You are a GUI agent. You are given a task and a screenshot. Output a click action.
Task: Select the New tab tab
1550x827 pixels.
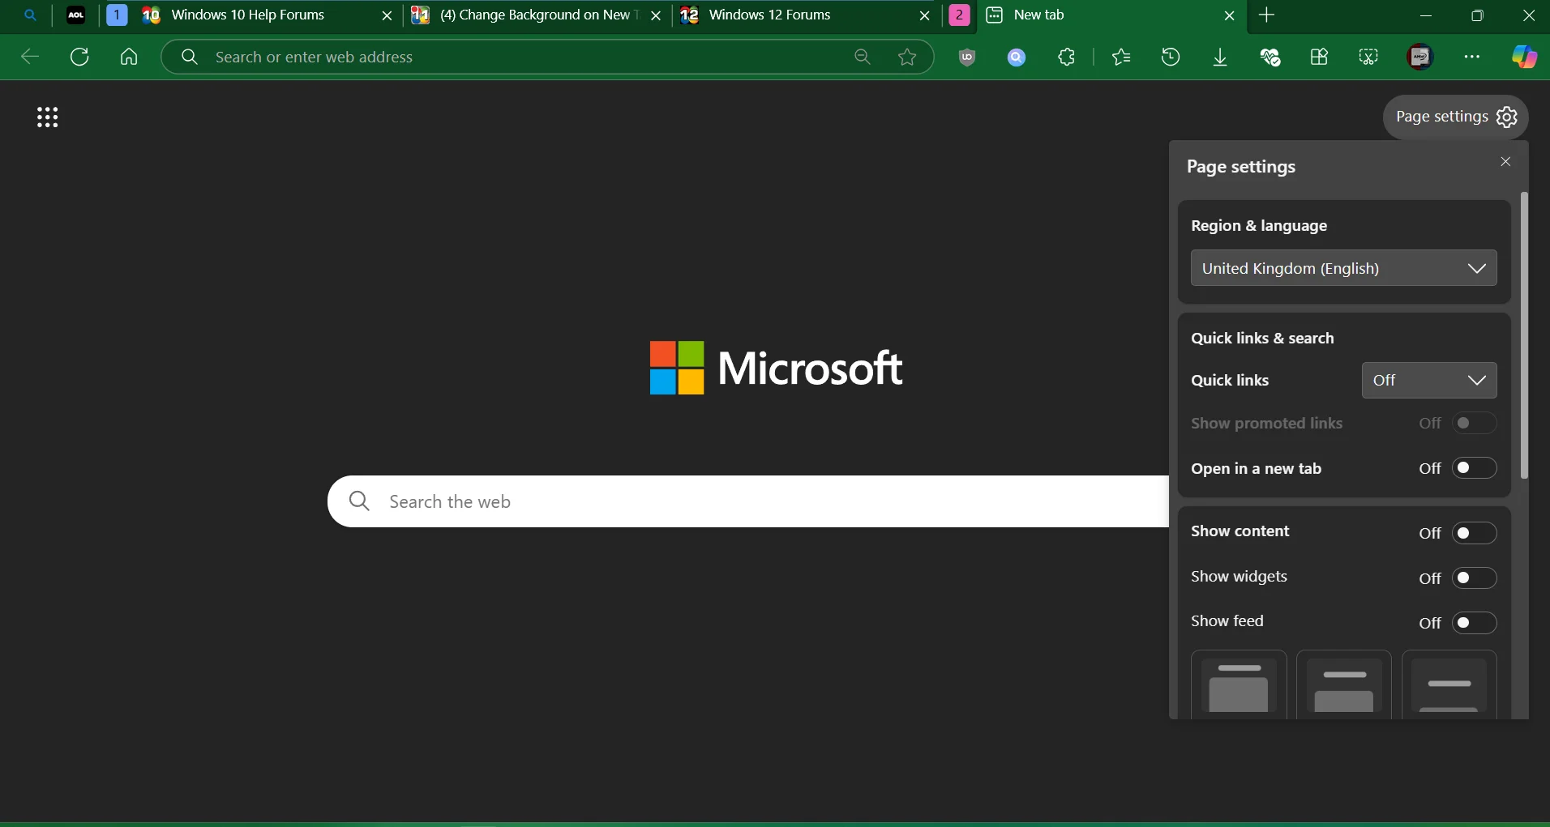pos(1111,15)
